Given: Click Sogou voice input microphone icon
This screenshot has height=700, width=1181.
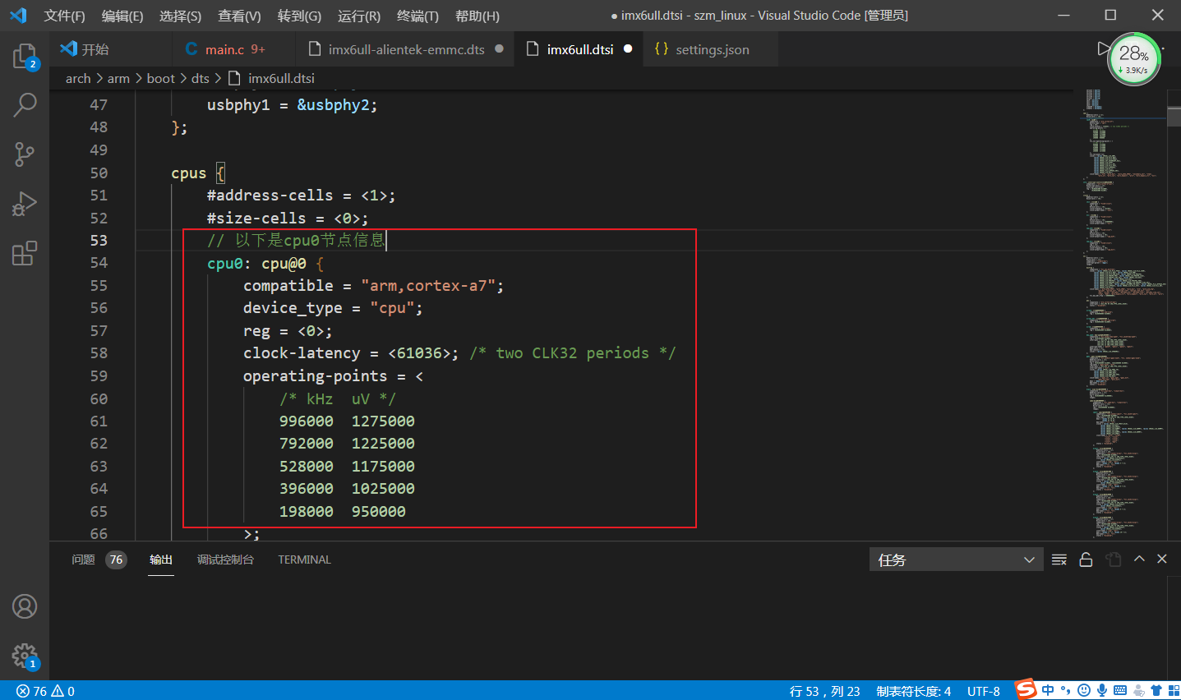Looking at the screenshot, I should [x=1102, y=690].
